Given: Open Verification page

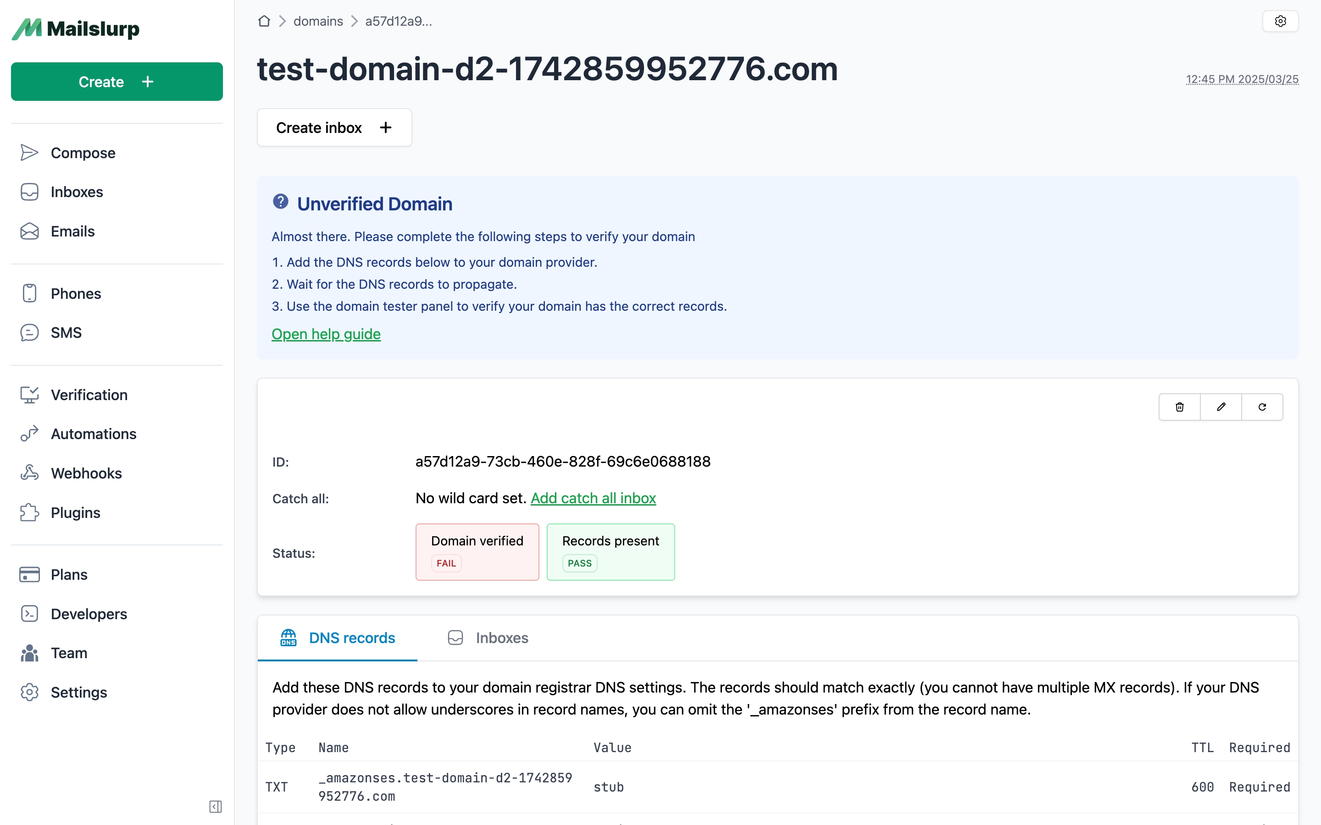Looking at the screenshot, I should [x=89, y=395].
